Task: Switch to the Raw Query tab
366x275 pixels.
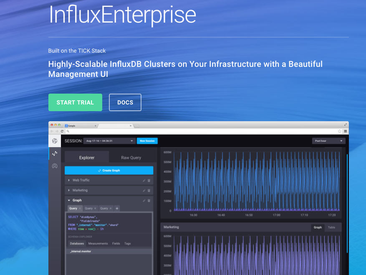Action: point(131,158)
